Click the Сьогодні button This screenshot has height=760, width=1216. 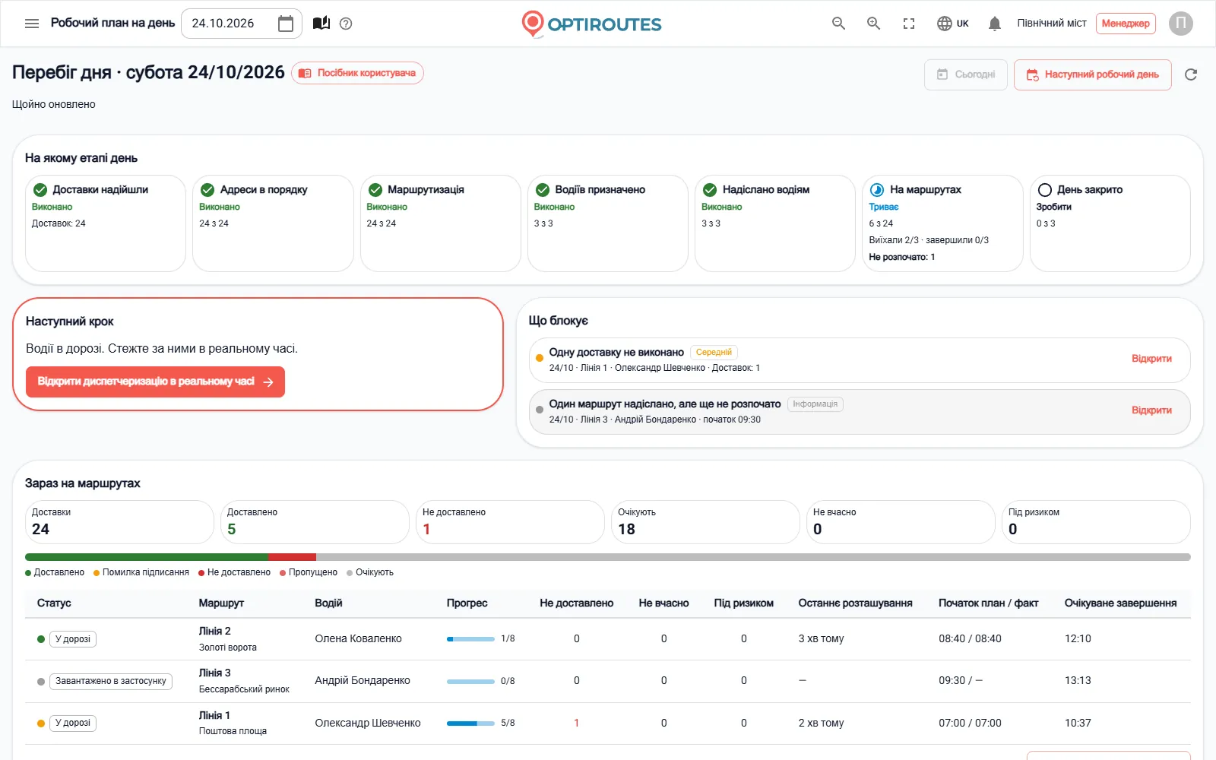click(x=966, y=74)
